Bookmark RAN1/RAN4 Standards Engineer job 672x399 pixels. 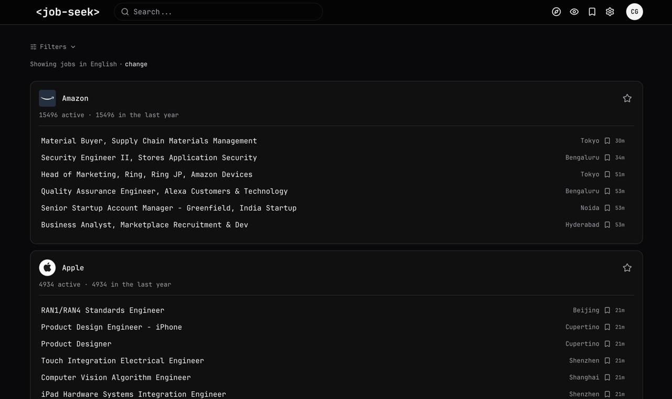[607, 310]
